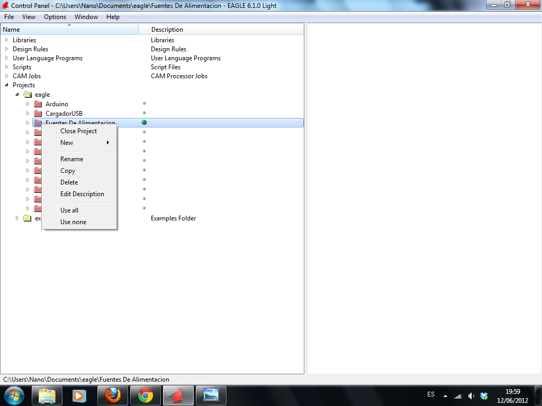
Task: Click the ES language indicator
Action: [x=431, y=394]
